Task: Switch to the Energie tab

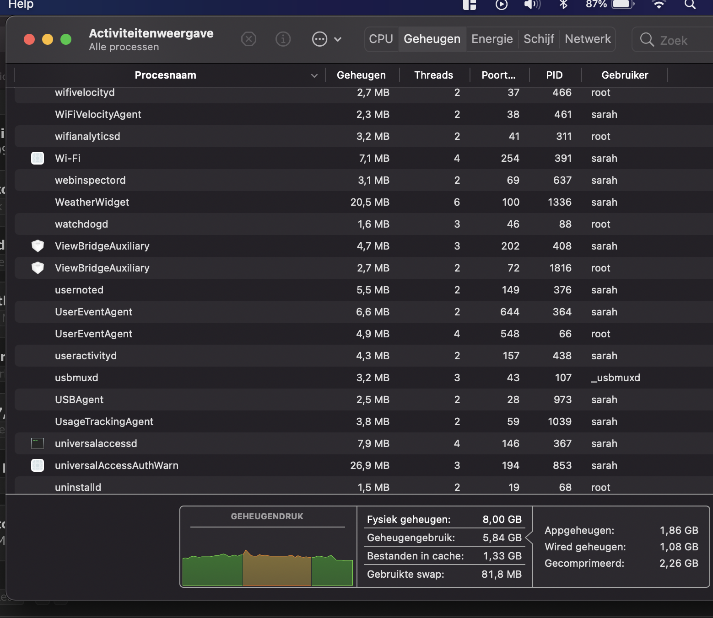Action: [x=492, y=39]
